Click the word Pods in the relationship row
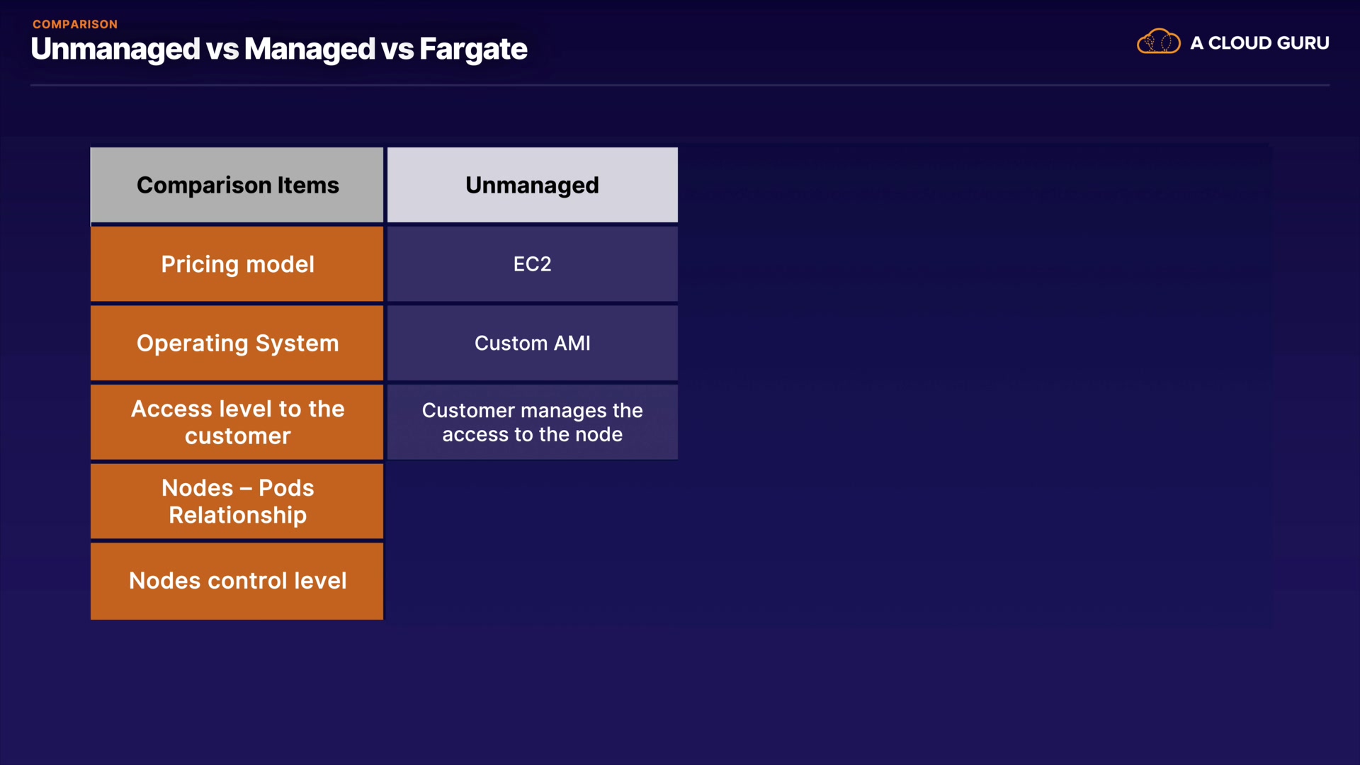This screenshot has width=1360, height=765. [x=286, y=488]
